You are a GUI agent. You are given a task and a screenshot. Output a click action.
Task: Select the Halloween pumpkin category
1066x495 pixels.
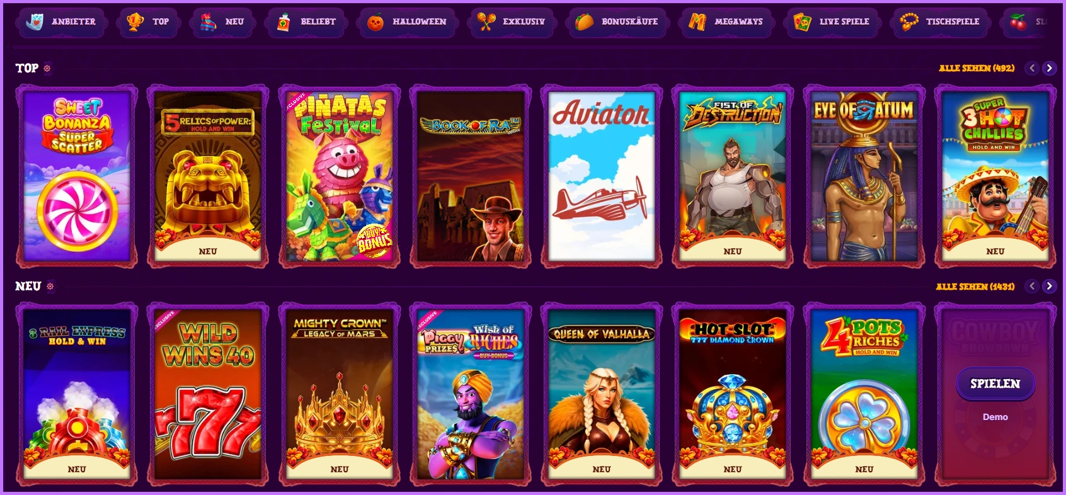click(407, 22)
